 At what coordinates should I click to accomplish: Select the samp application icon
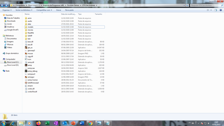tap(26, 65)
